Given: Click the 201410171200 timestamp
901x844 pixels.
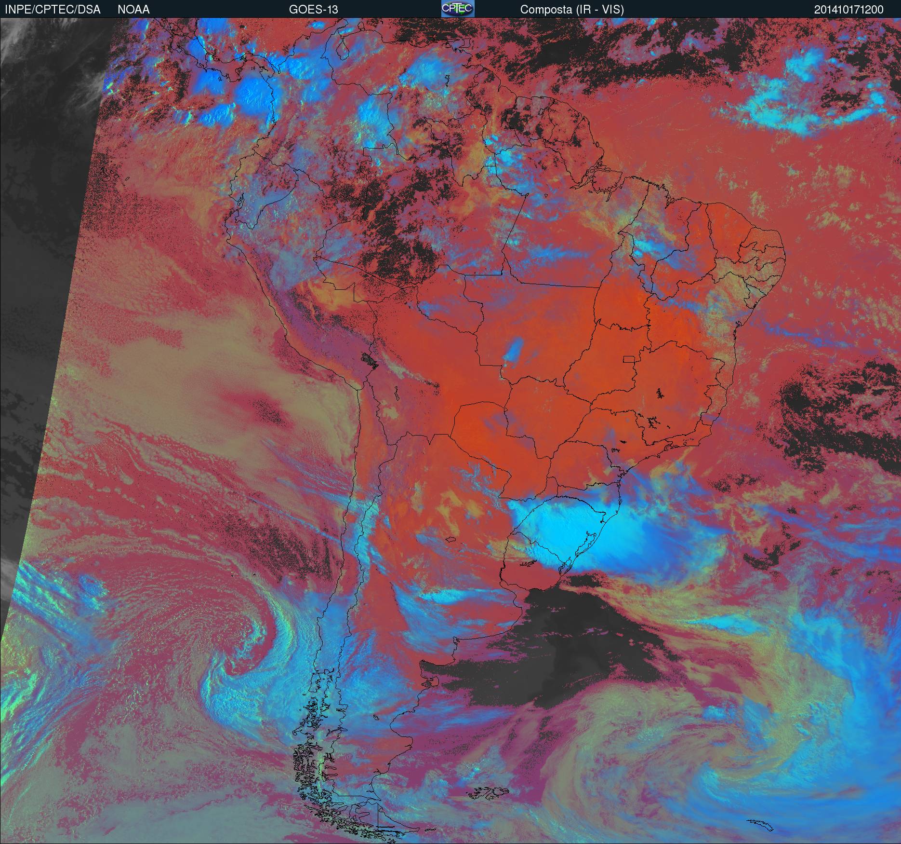Looking at the screenshot, I should (x=849, y=10).
